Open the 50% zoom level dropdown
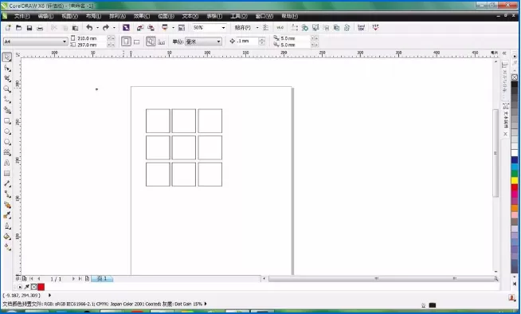The width and height of the screenshot is (521, 314). [x=210, y=28]
